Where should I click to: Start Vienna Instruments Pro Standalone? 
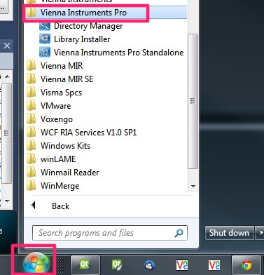111,53
